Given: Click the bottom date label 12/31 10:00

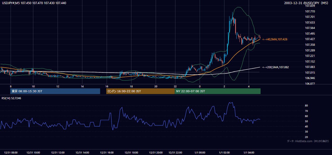Looking at the screenshot, I should coord(33,153).
